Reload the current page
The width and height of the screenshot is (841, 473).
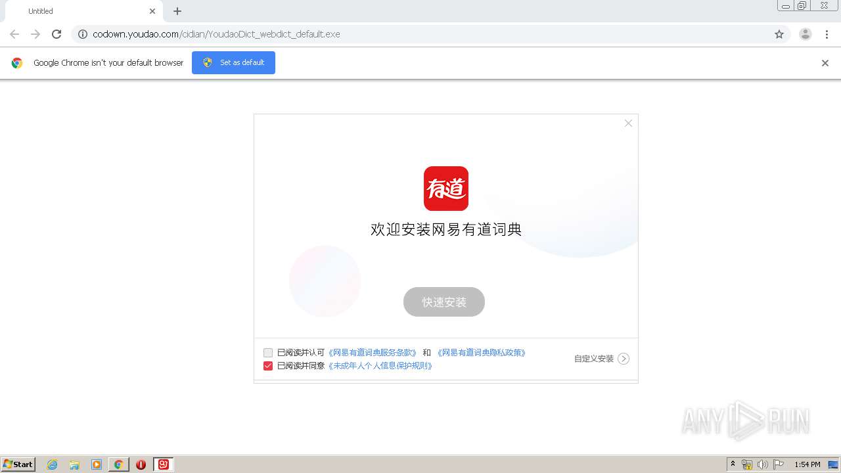[x=57, y=34]
